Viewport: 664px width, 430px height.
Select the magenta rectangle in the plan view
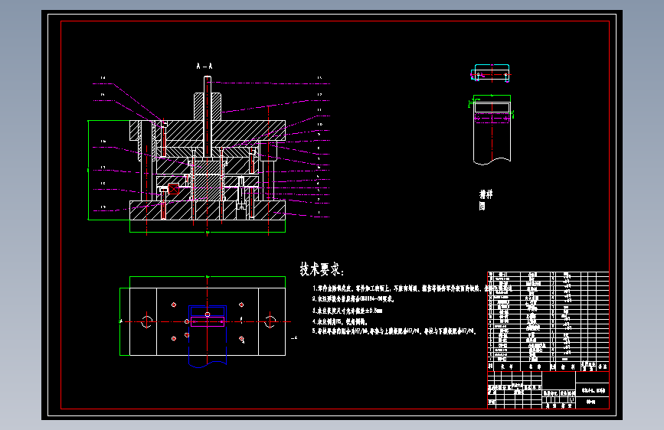[x=208, y=321]
